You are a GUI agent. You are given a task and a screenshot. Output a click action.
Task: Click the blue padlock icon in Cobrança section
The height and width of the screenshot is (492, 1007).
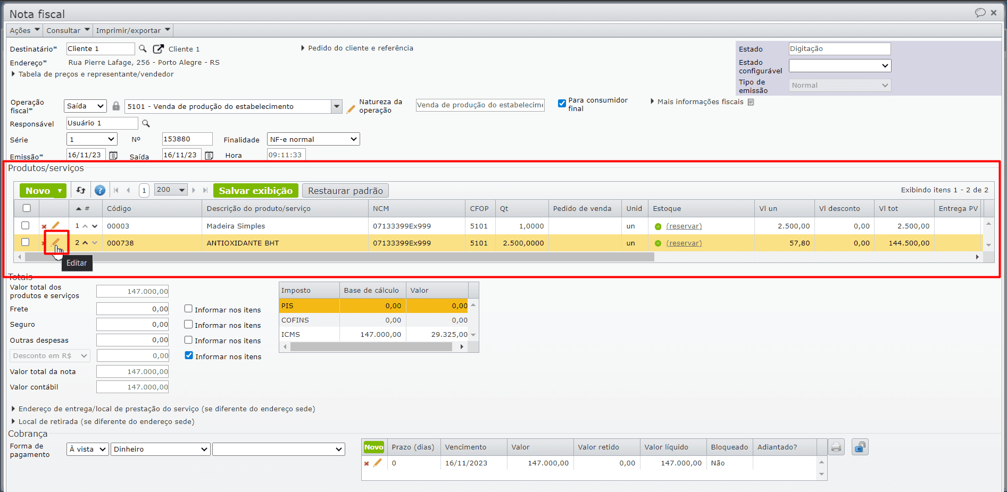(860, 447)
